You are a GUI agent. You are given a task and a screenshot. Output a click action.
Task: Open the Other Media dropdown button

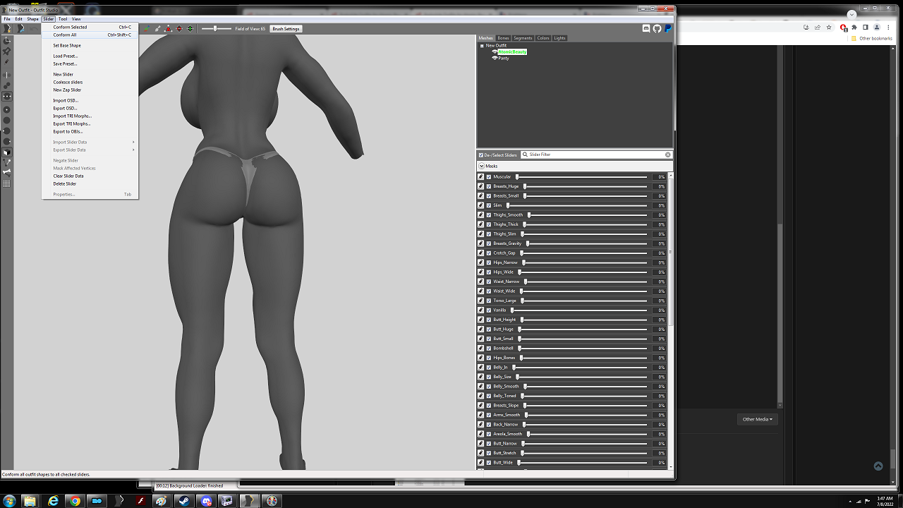757,419
